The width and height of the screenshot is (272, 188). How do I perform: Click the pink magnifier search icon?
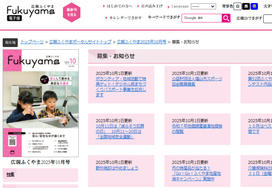[x=226, y=18]
